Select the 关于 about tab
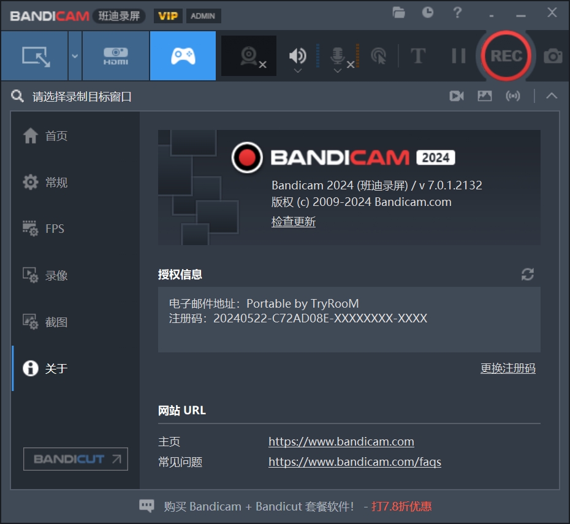Screen dimensions: 570x524 [75, 368]
